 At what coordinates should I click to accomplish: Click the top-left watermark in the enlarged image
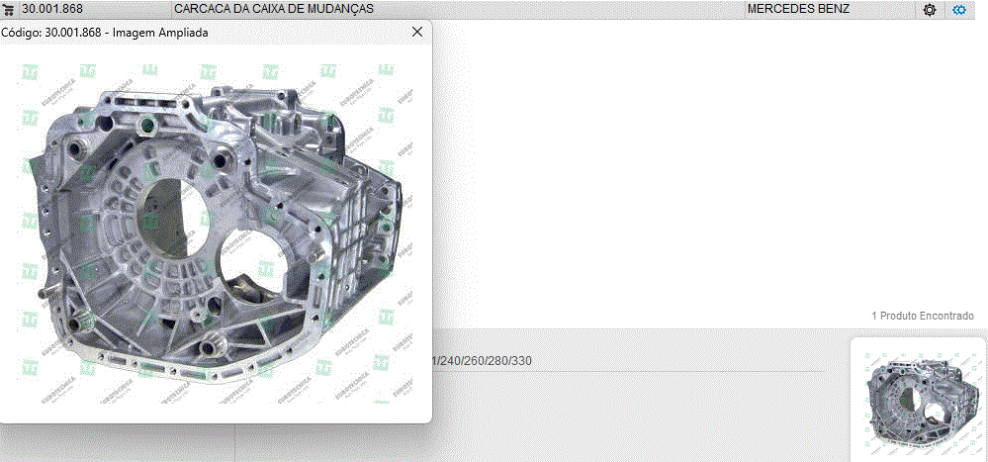tap(31, 72)
